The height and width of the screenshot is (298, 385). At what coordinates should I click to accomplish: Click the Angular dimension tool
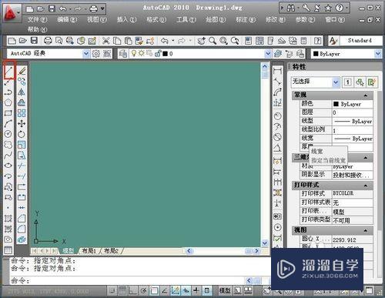click(x=277, y=148)
